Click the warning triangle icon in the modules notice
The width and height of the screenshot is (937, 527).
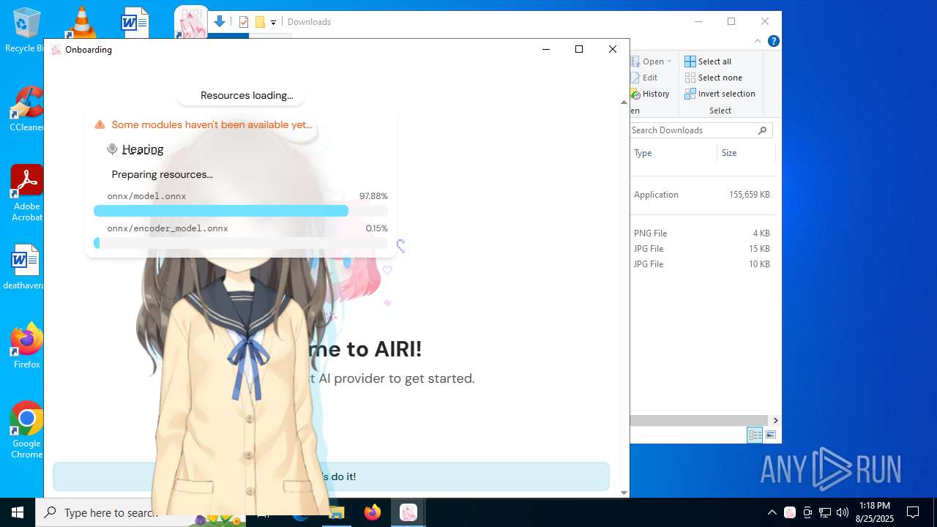click(x=100, y=124)
